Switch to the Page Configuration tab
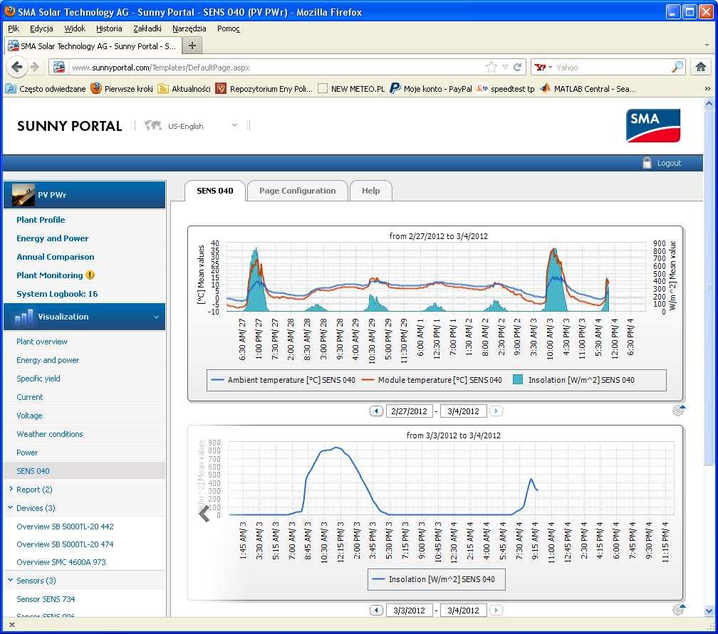The width and height of the screenshot is (718, 634). tap(298, 191)
